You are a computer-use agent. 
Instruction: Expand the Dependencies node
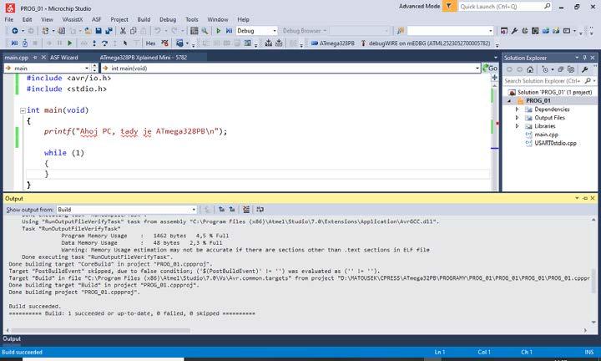point(517,109)
